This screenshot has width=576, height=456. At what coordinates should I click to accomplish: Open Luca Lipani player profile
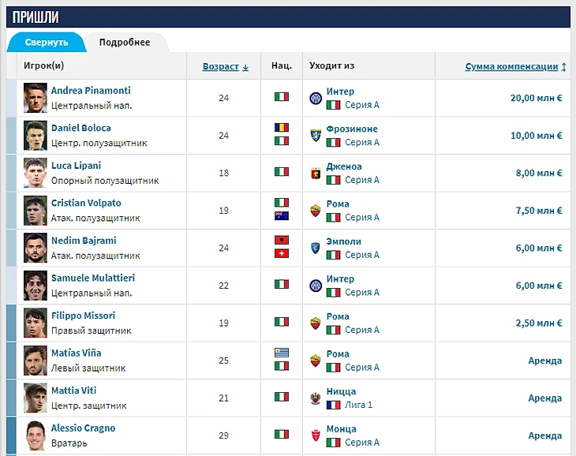pos(76,166)
